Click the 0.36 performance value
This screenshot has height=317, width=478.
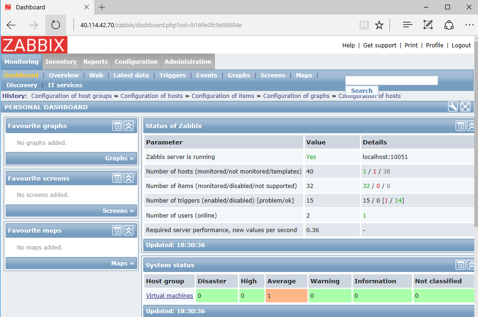(312, 230)
